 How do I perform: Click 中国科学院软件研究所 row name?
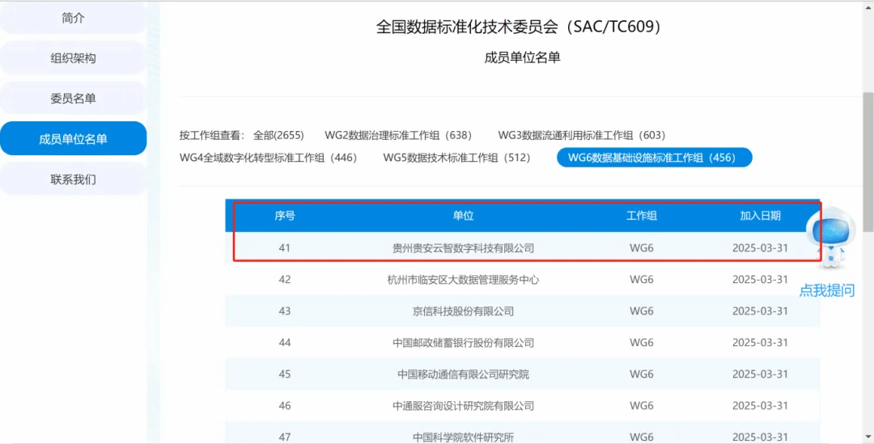(x=463, y=437)
